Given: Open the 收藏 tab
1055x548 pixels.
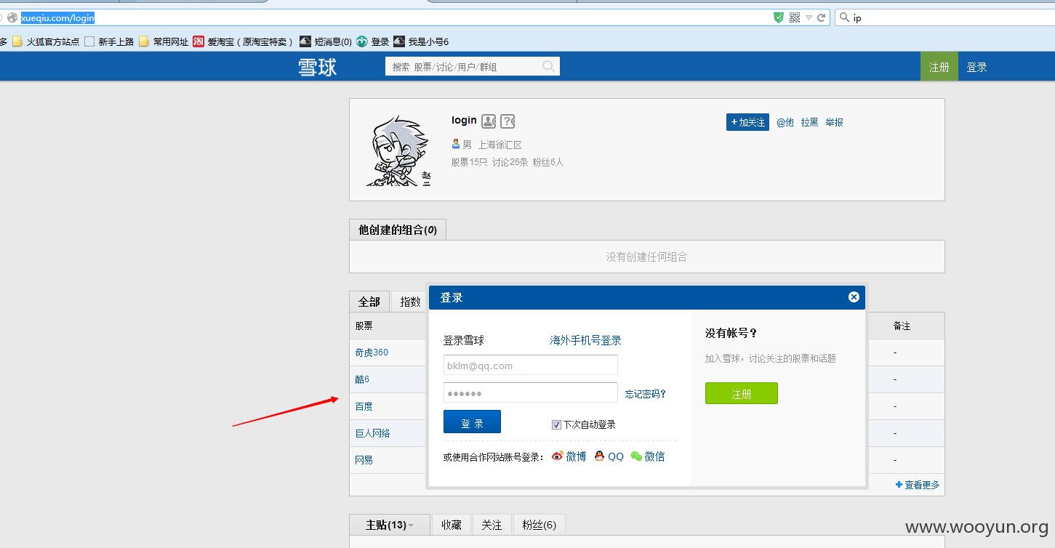Looking at the screenshot, I should (452, 525).
